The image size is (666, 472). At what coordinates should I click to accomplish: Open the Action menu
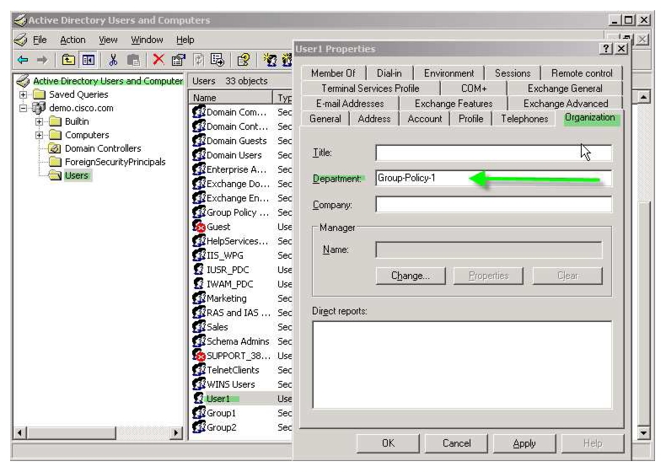click(x=73, y=40)
